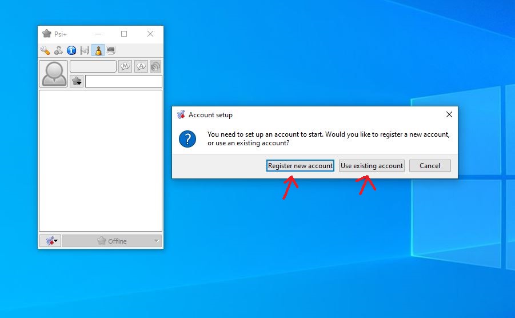Viewport: 515px width, 318px height.
Task: Click the A speech bubble button
Action: click(141, 67)
